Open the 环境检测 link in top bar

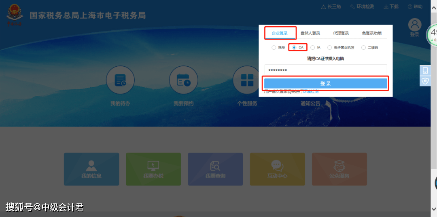(x=362, y=6)
